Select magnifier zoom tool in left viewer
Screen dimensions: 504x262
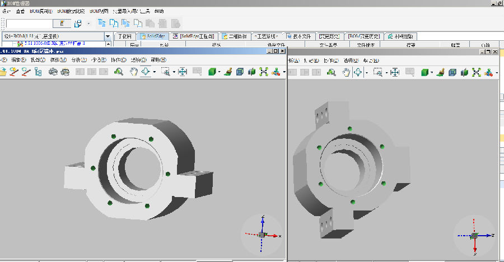(119, 72)
